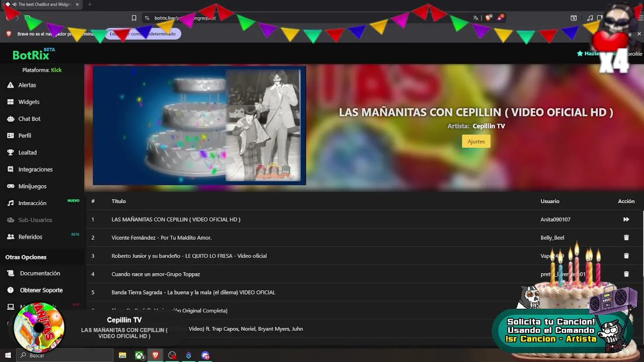
Task: Skip the song requested by Anita090107
Action: coord(626,219)
